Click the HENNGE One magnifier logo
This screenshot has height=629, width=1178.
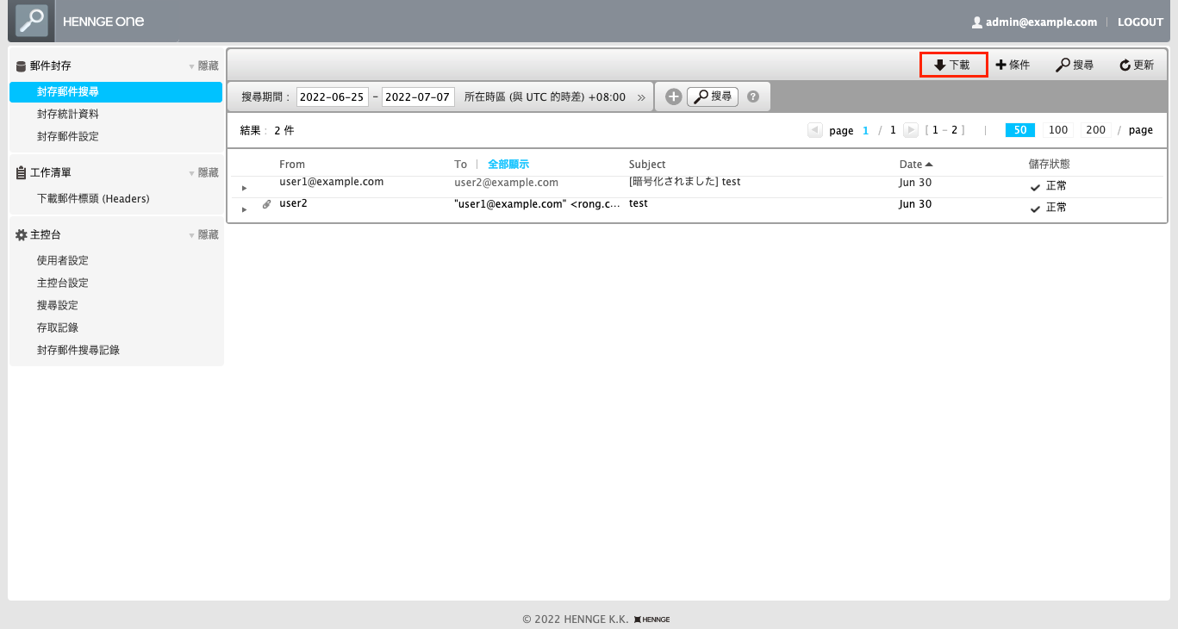(32, 21)
